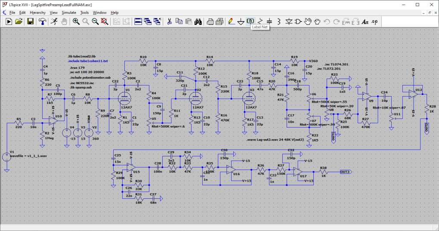
Task: Click the SPICE directive .op icon
Action: (x=374, y=21)
